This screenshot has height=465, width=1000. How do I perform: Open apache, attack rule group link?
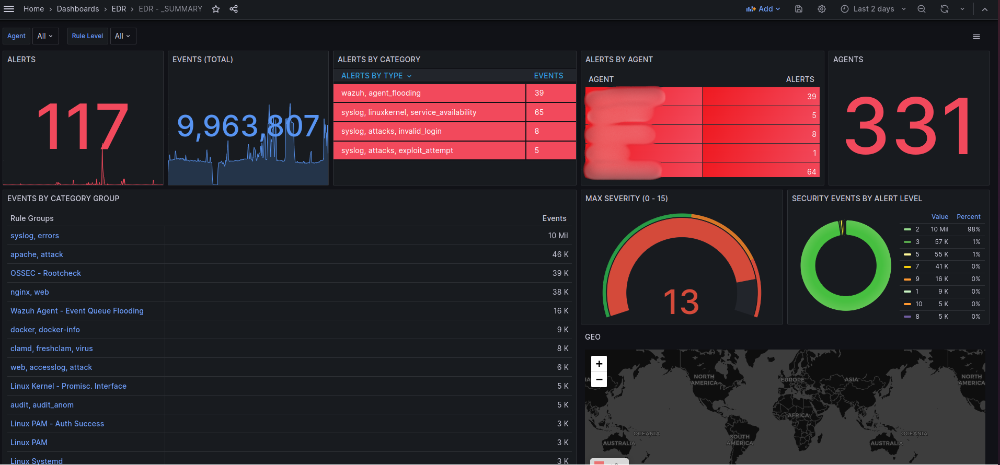point(37,254)
